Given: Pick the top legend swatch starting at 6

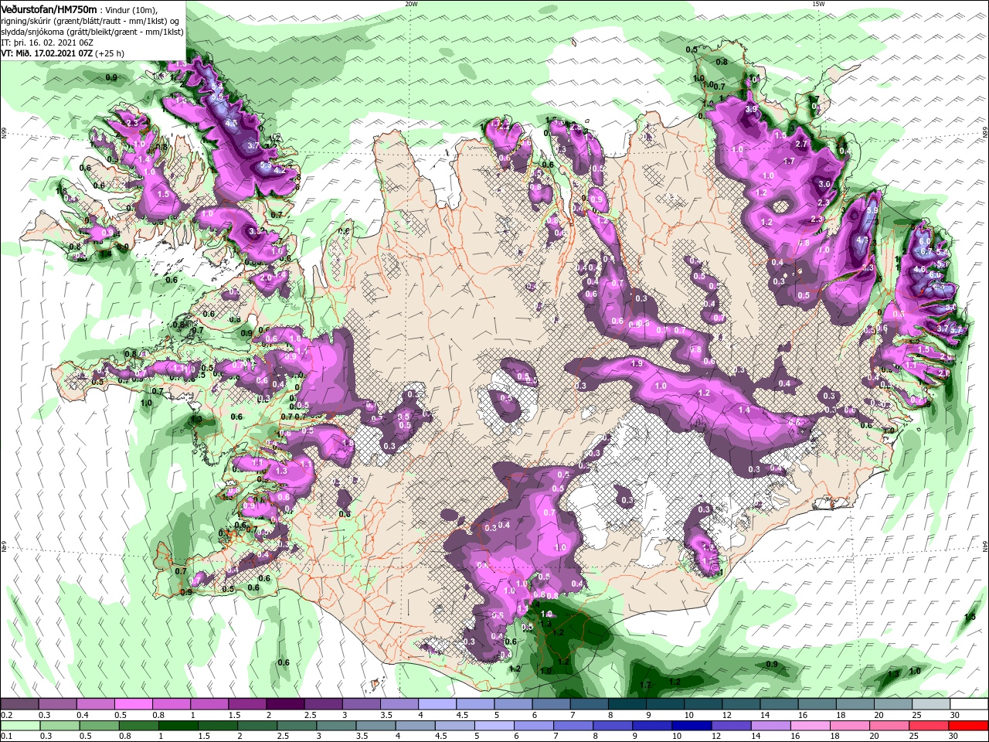Looking at the screenshot, I should click(549, 704).
